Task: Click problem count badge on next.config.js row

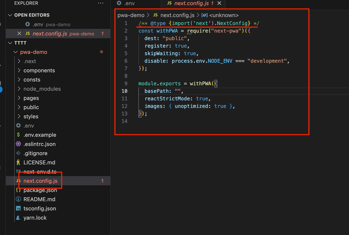Action: [103, 181]
